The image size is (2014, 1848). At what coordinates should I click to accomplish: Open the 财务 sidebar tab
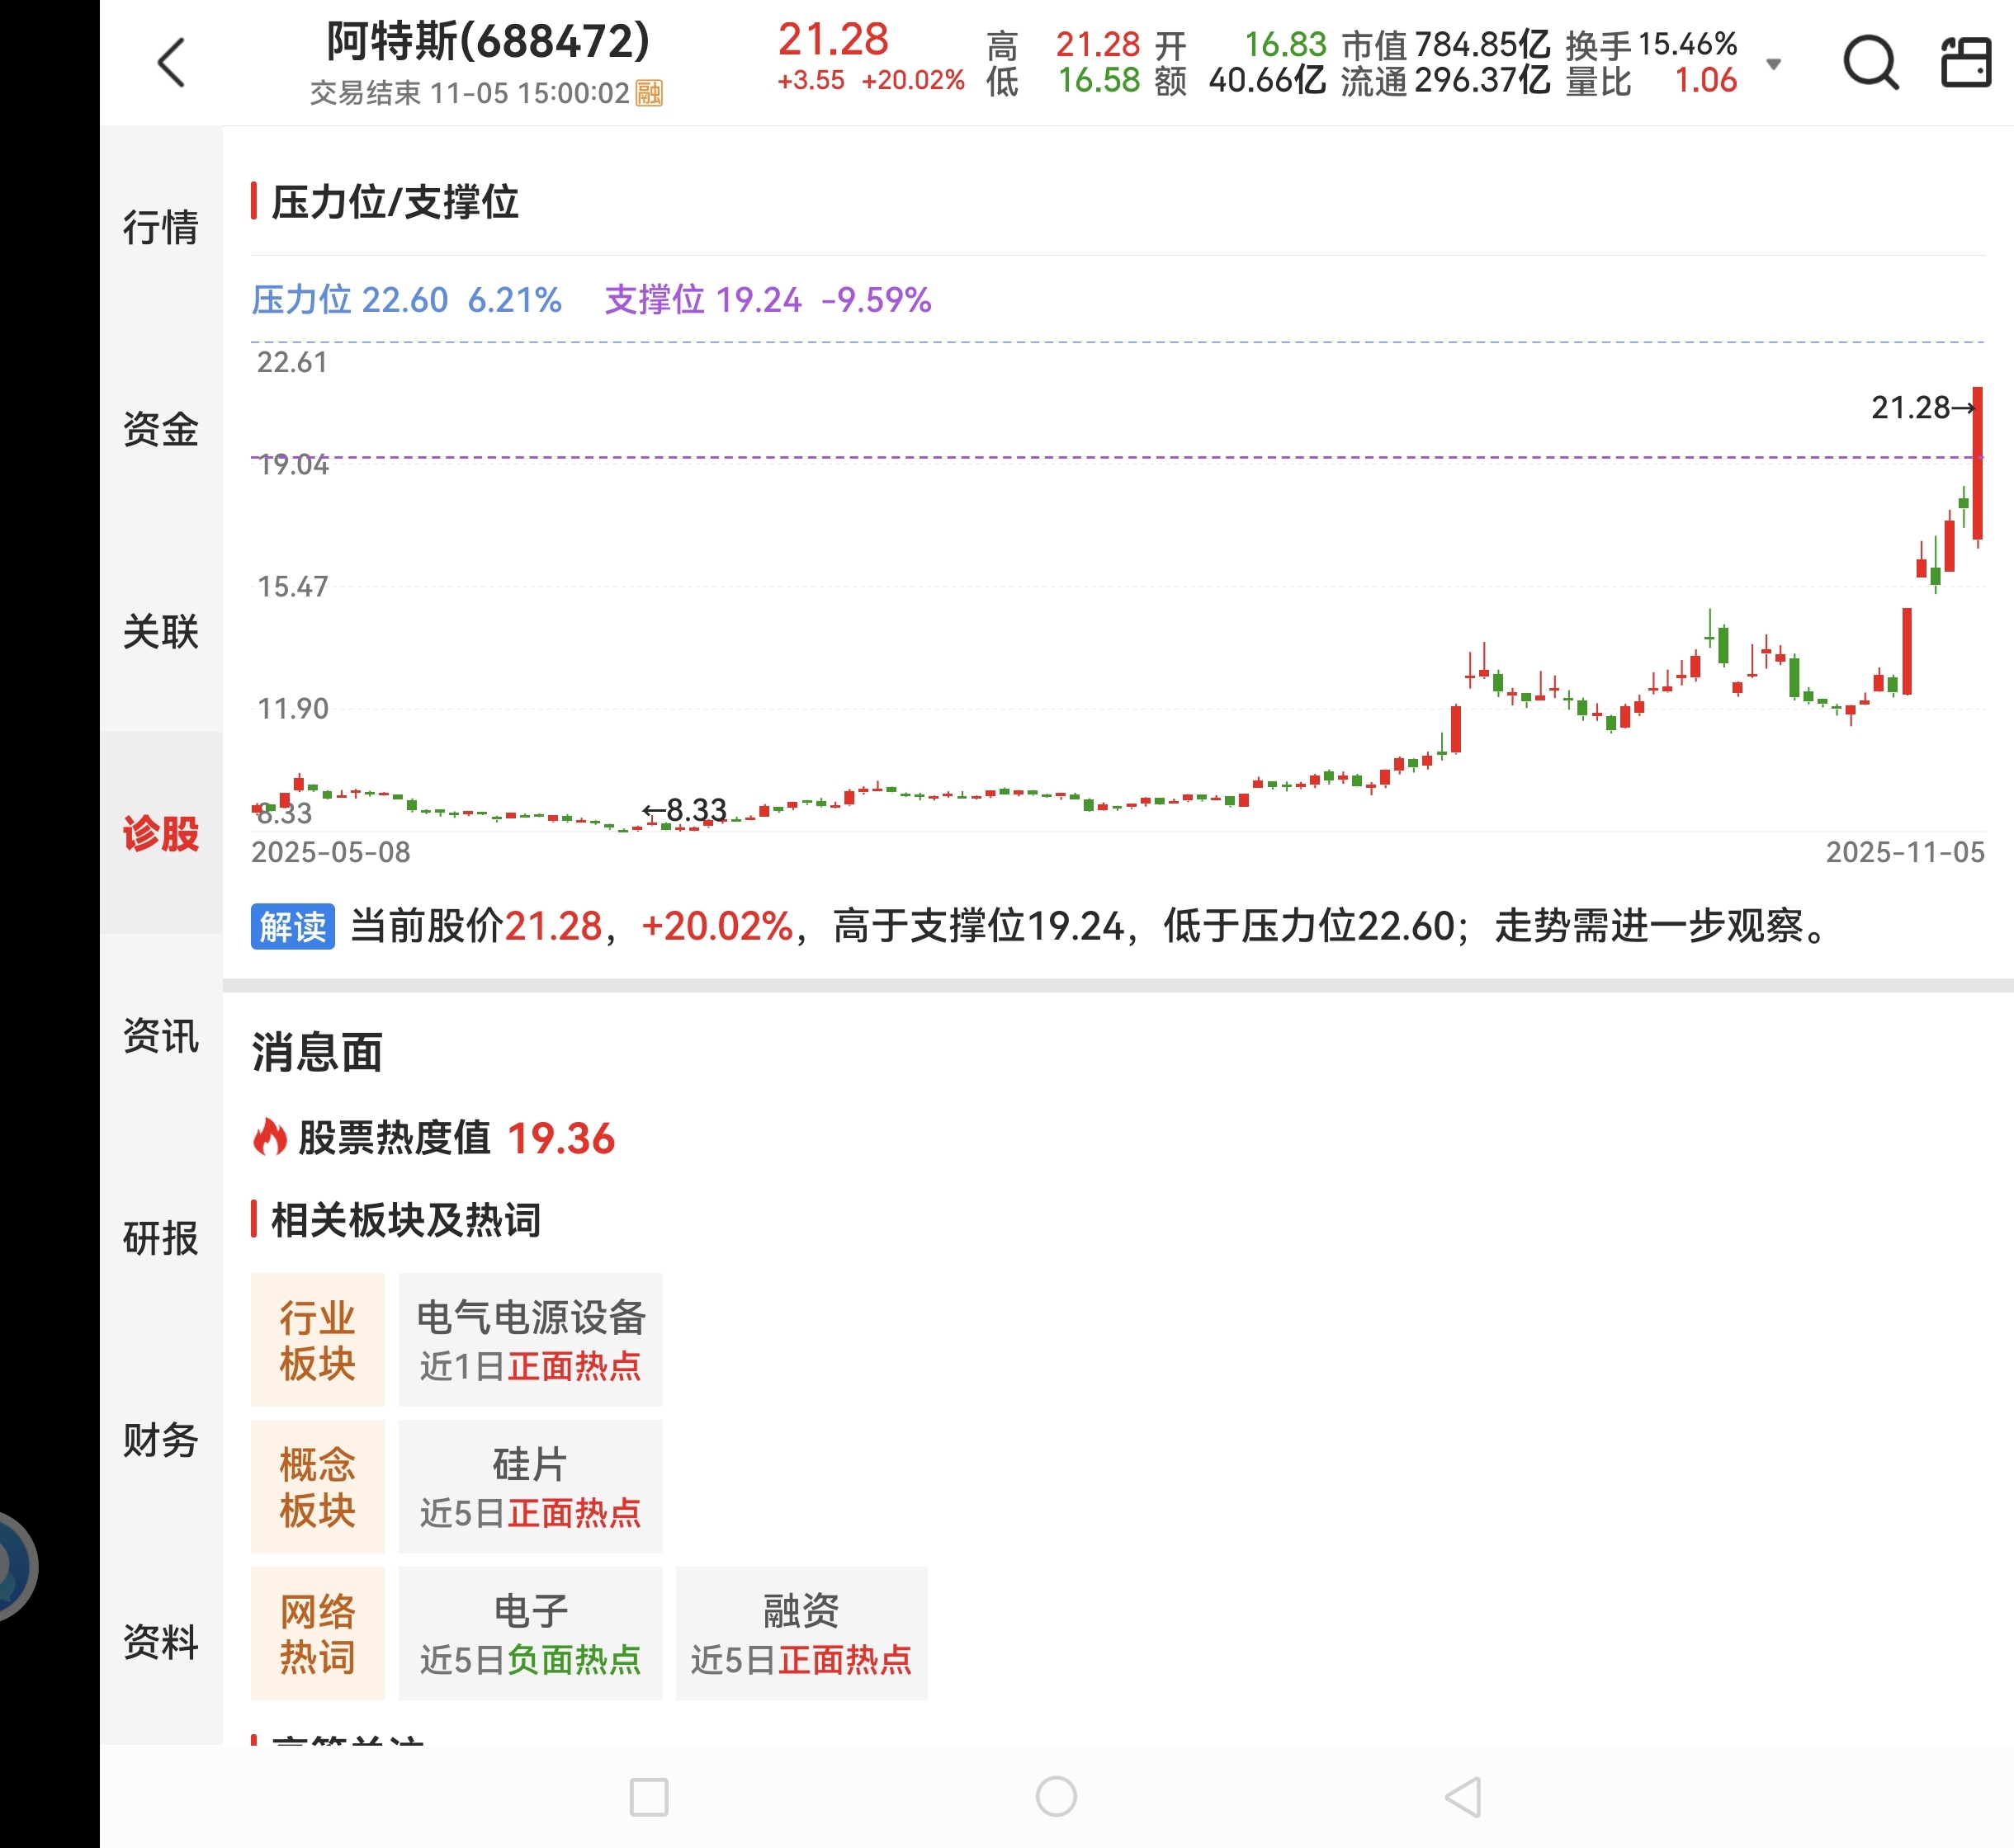[x=160, y=1440]
